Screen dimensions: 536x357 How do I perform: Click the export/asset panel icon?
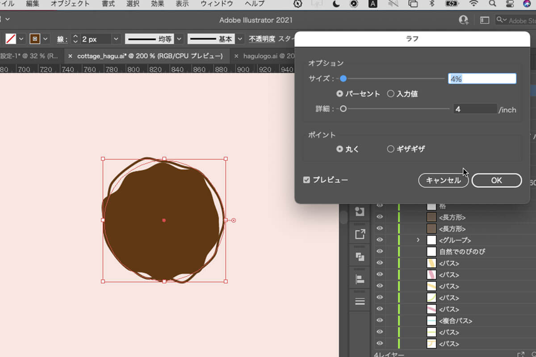tap(360, 234)
